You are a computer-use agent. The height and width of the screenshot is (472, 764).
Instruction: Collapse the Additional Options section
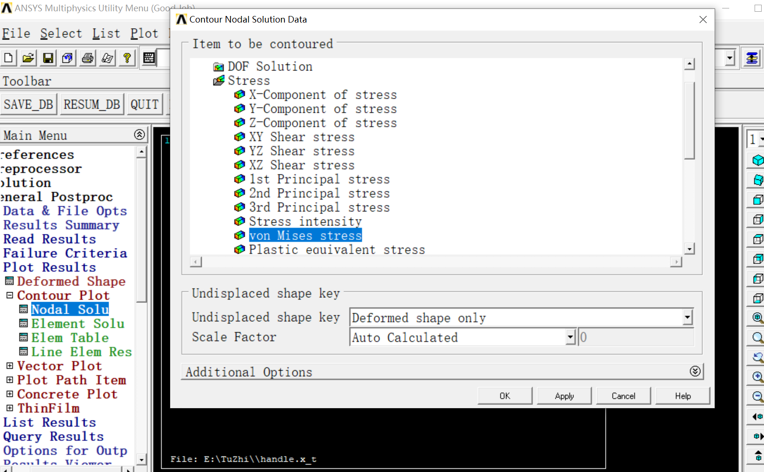pos(695,371)
